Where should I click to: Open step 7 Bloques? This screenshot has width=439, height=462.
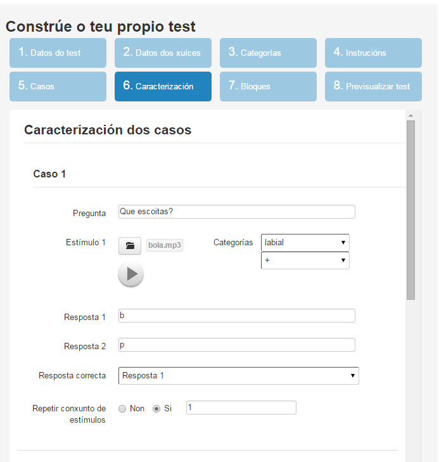[268, 86]
